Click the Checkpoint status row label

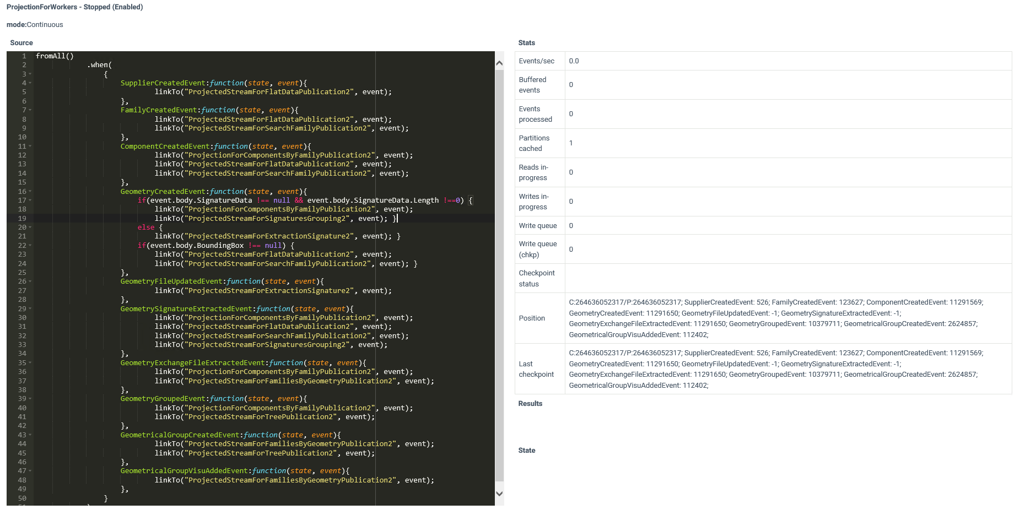coord(537,279)
